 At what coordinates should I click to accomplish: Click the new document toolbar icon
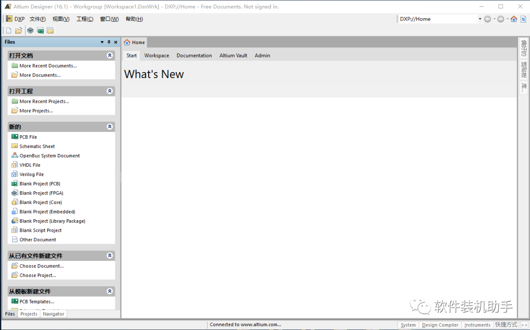pos(9,31)
